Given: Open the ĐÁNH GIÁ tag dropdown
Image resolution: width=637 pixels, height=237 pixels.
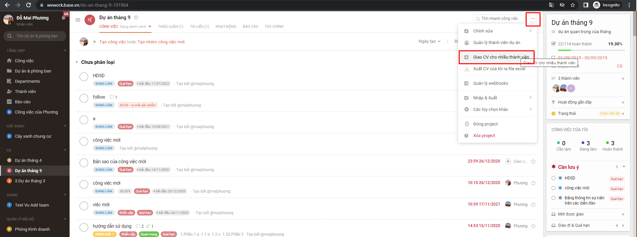Looking at the screenshot, I should 105,234.
